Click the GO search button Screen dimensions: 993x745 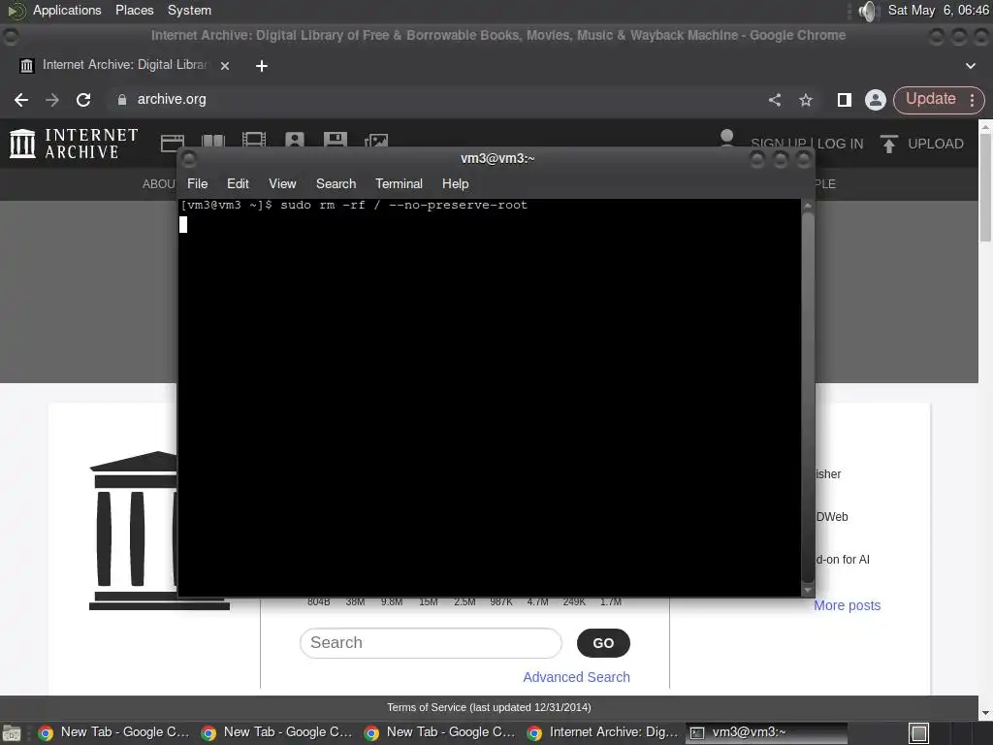(603, 643)
